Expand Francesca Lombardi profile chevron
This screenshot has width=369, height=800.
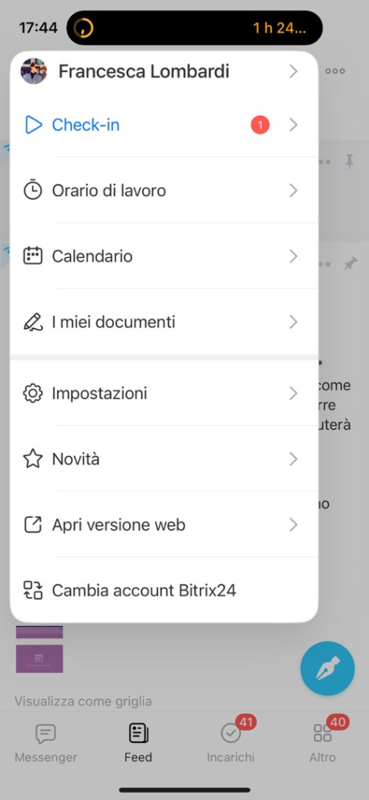(x=293, y=71)
